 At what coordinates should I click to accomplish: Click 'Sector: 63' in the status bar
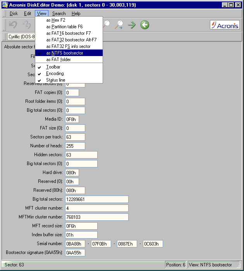point(14,264)
